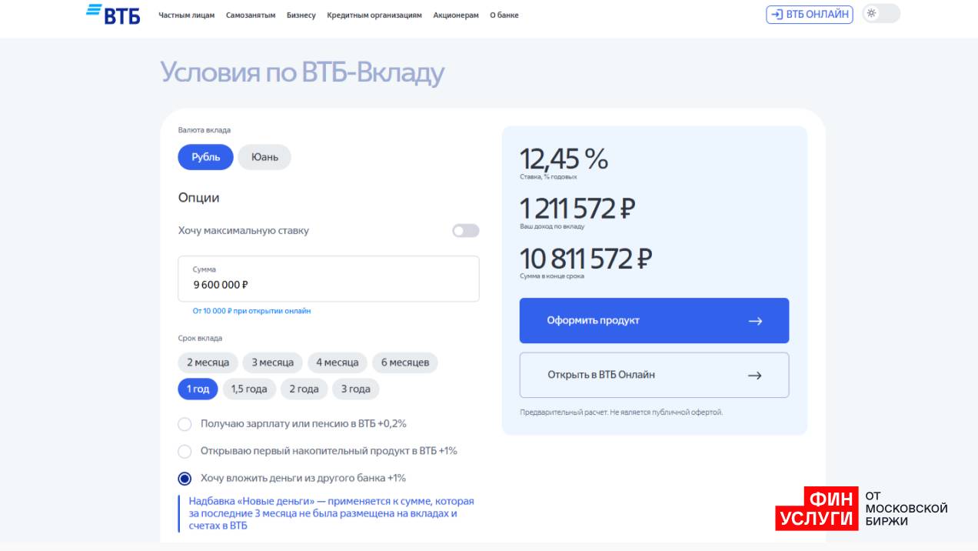The height and width of the screenshot is (551, 978).
Task: Open the 'Частным лицам' menu
Action: click(187, 15)
